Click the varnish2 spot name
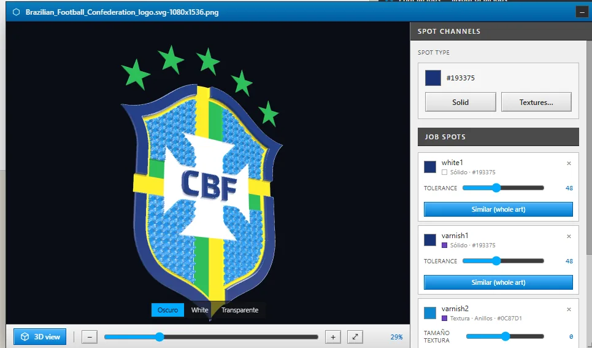Image resolution: width=592 pixels, height=348 pixels. (455, 308)
